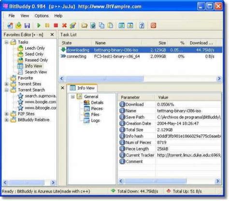Open the folder icon in toolbar
Viewport: 229px width, 201px height.
click(x=84, y=25)
